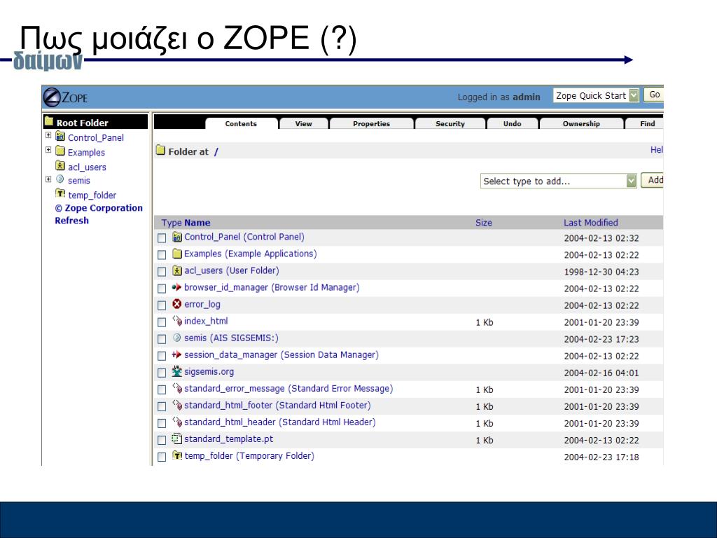
Task: Click acl_users icon in tree sidebar
Action: click(60, 165)
